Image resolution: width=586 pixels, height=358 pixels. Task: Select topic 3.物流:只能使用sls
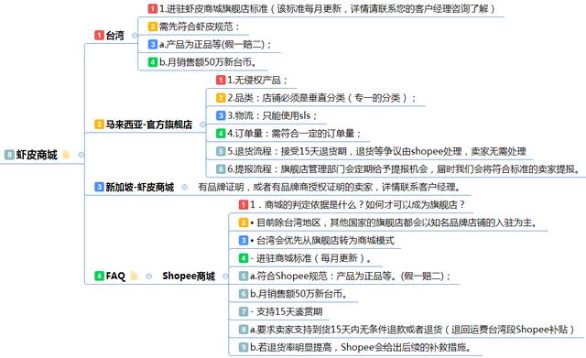pos(272,115)
